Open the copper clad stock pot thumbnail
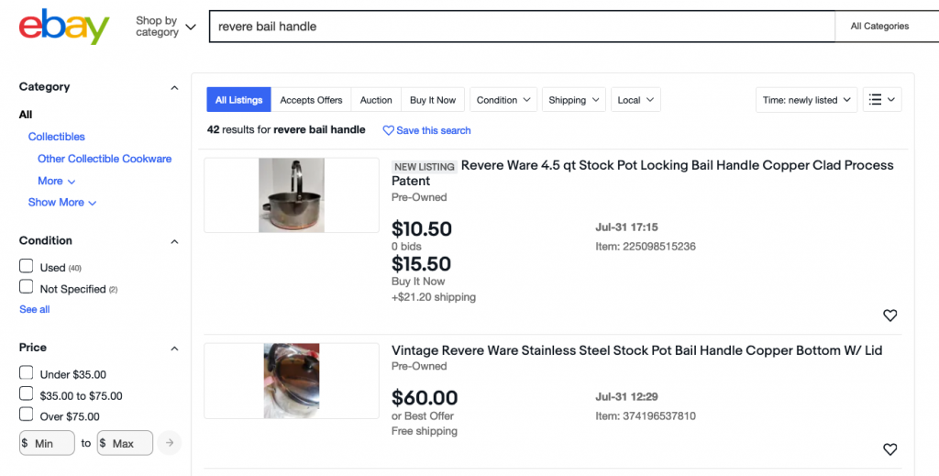Screen dimensions: 939x476 pos(292,195)
